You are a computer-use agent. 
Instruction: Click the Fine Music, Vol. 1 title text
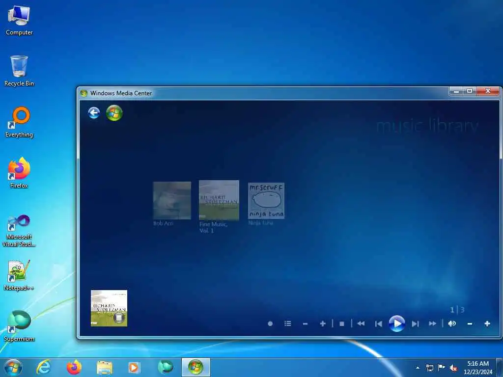[213, 227]
